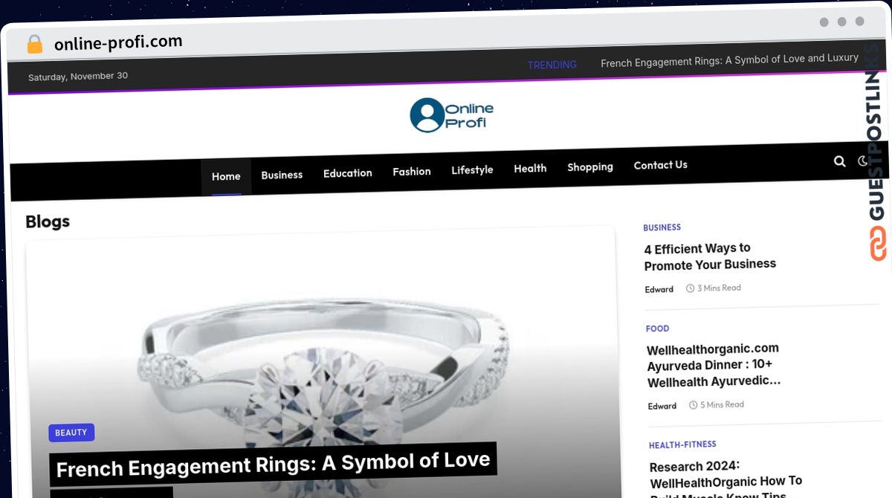
Task: Visit the Contact Us page
Action: [660, 165]
